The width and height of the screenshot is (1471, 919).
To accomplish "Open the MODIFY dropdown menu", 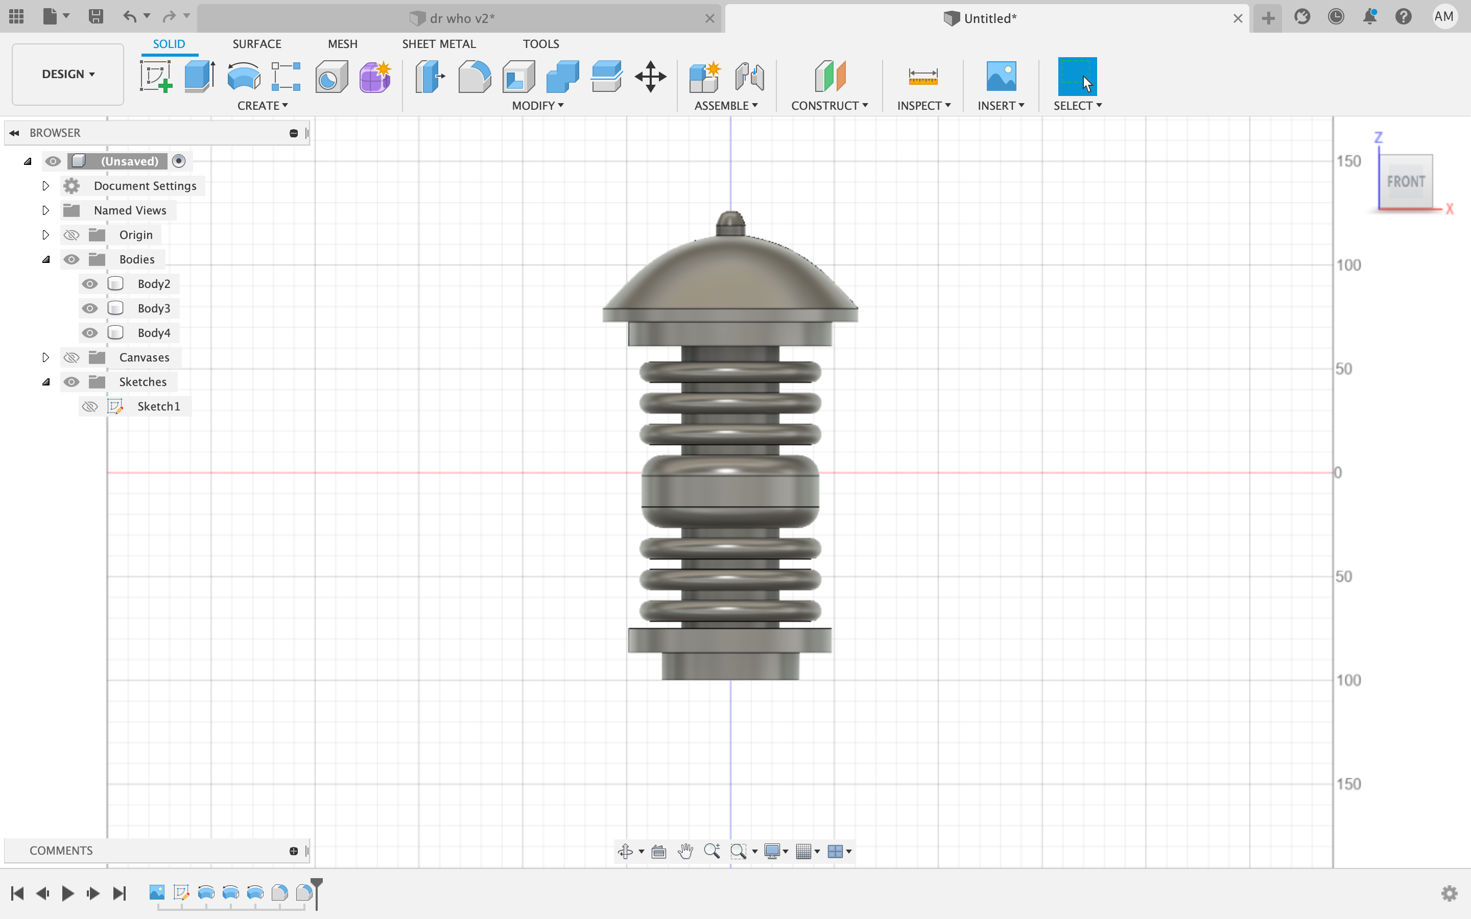I will [x=537, y=105].
